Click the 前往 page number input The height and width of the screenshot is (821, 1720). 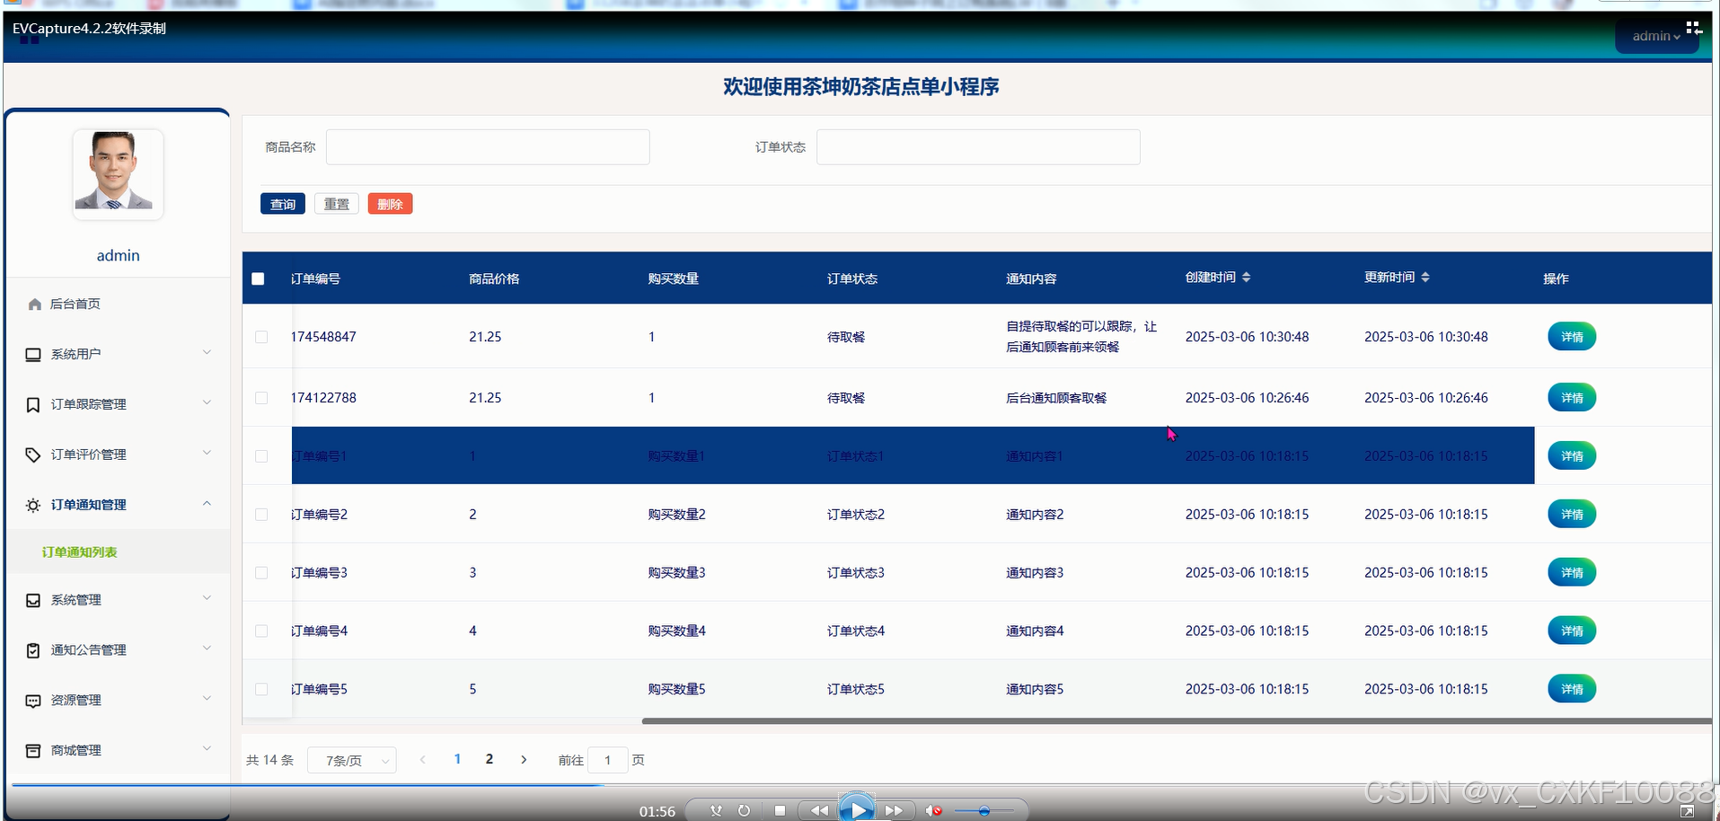pos(607,761)
